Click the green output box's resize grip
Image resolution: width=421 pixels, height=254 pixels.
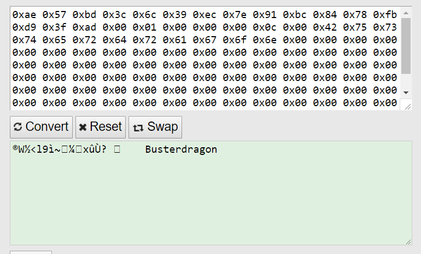pos(408,242)
